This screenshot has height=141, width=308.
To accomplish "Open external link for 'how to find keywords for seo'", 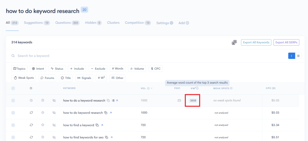I will [111, 137].
